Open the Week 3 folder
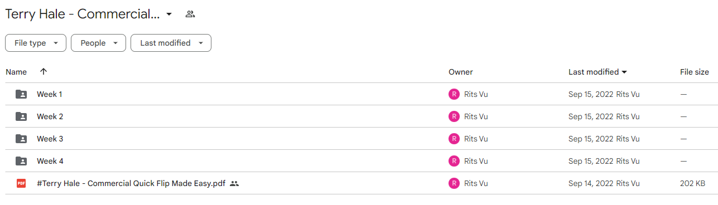 50,139
